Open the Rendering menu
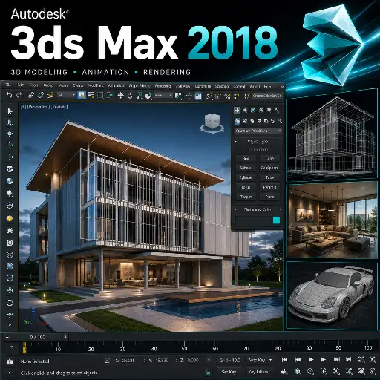 (x=163, y=86)
